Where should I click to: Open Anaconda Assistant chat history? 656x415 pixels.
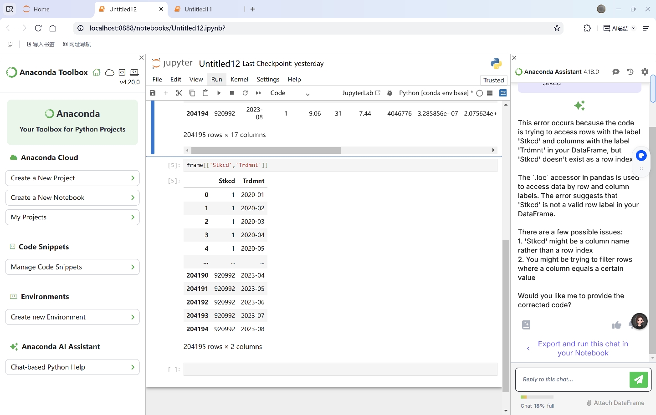point(630,72)
